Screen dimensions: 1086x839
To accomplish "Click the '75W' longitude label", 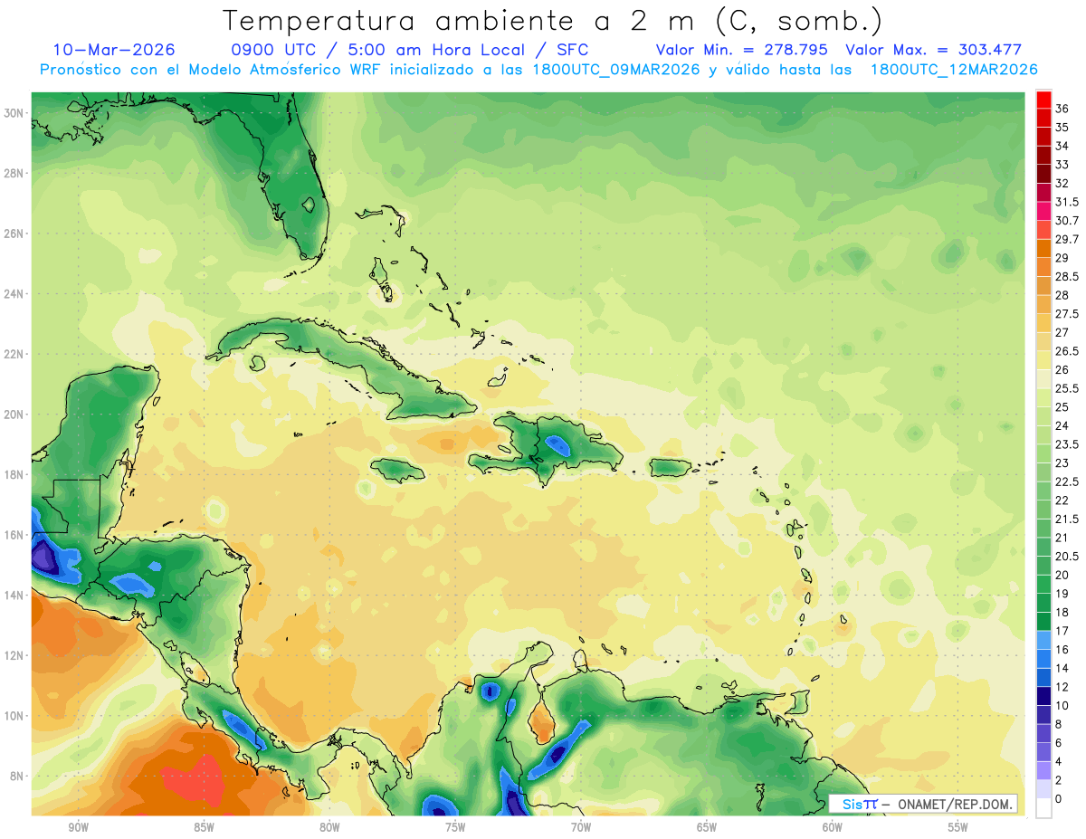I will (455, 827).
